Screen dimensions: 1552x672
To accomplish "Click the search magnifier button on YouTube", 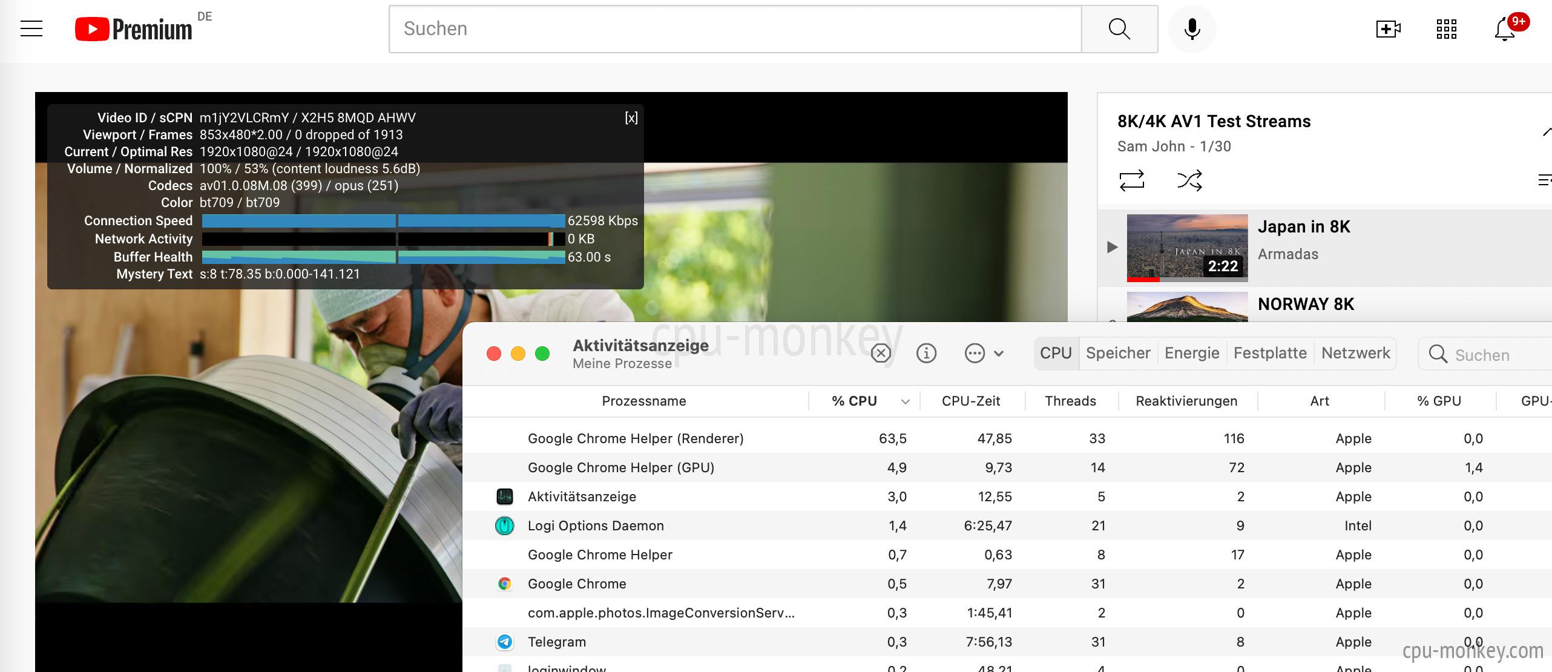I will (1119, 29).
